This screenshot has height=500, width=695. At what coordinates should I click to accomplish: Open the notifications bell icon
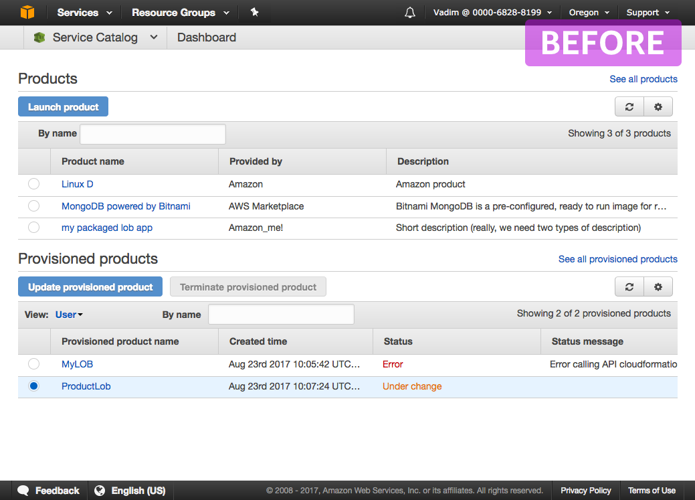point(410,13)
